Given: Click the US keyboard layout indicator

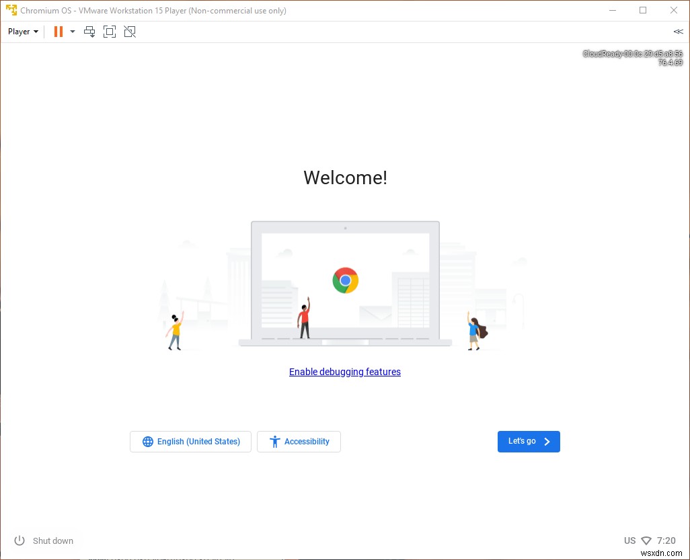Looking at the screenshot, I should click(629, 541).
